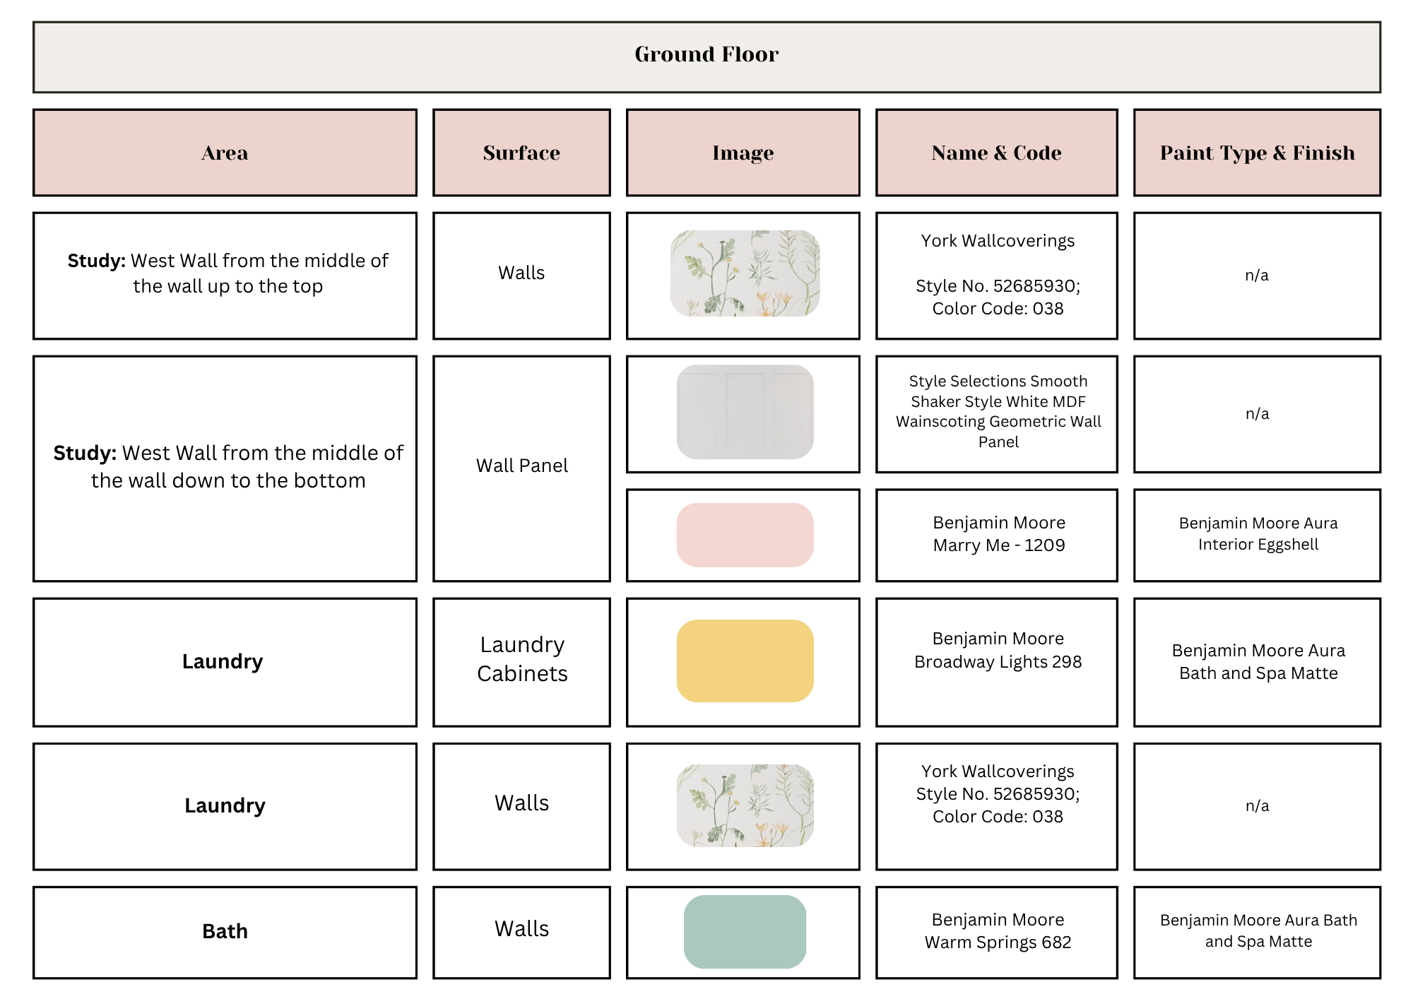Select the Area column header
1413x999 pixels.
click(x=225, y=153)
